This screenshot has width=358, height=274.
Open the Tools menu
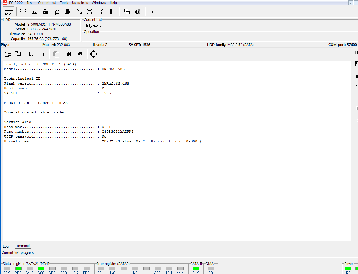(x=64, y=3)
